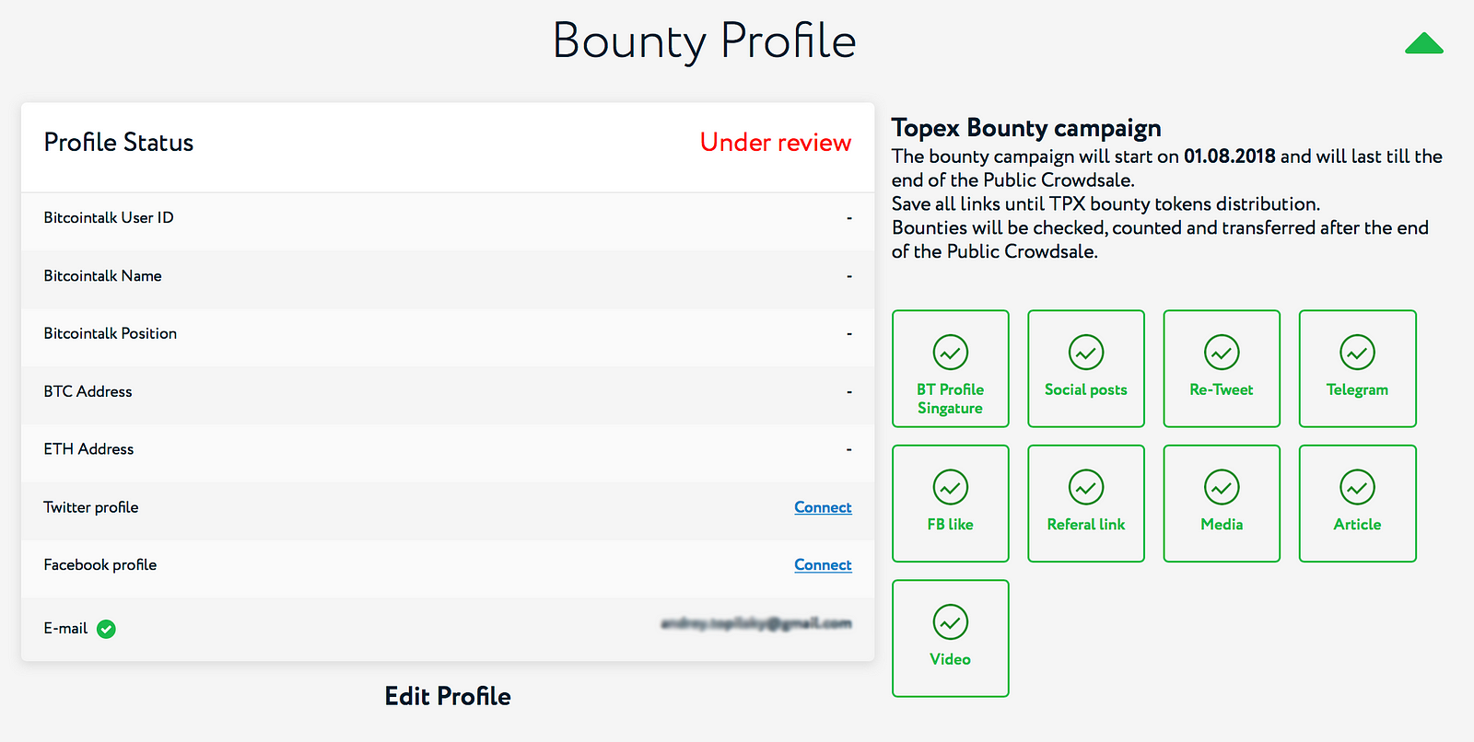Collapse section with the green up arrow
This screenshot has height=742, width=1474.
pos(1423,43)
